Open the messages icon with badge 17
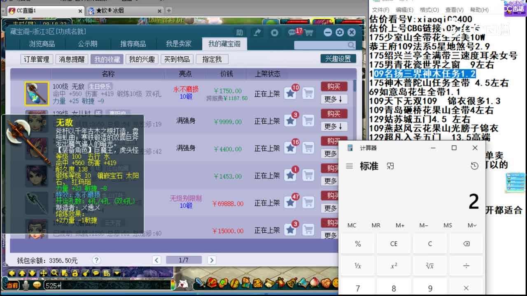This screenshot has width=527, height=296. tap(293, 32)
